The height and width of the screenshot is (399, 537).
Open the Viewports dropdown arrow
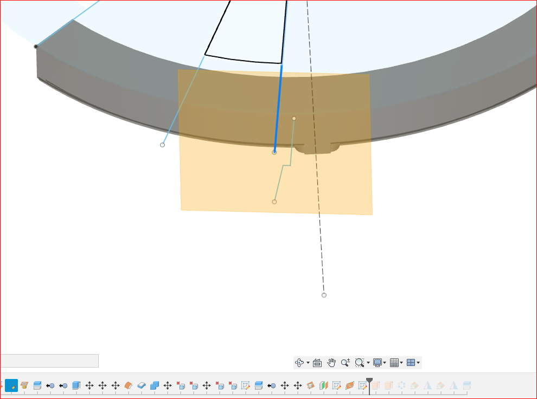point(419,362)
